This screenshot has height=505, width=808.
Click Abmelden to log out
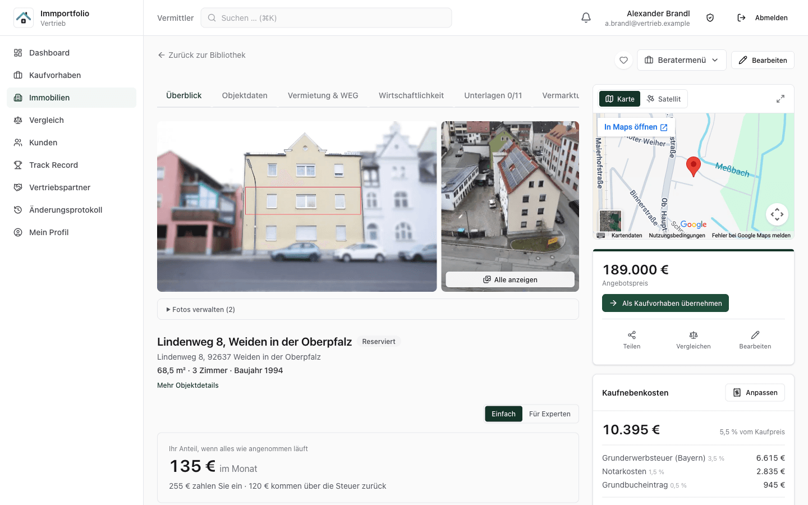coord(762,18)
